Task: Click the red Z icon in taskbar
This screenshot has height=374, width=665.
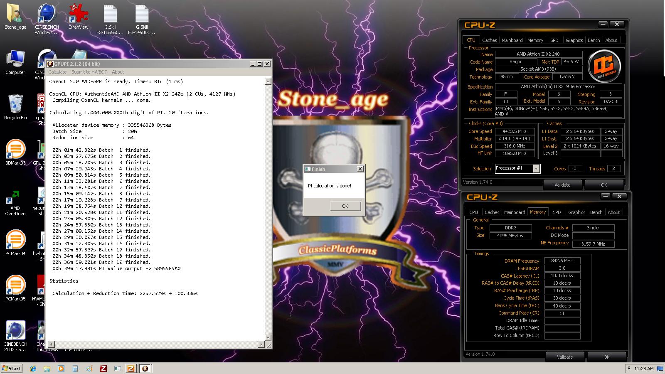Action: tap(103, 369)
